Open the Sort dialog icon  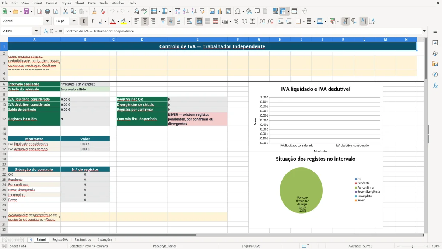pos(178,11)
